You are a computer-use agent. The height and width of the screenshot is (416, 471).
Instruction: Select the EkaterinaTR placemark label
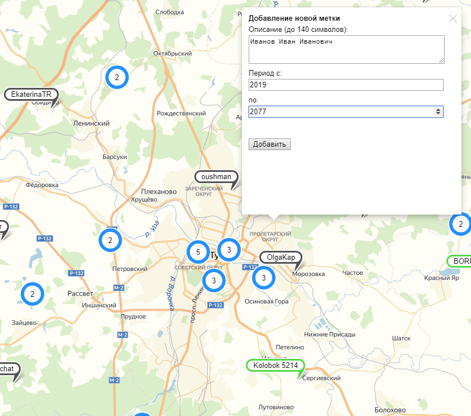coord(31,94)
